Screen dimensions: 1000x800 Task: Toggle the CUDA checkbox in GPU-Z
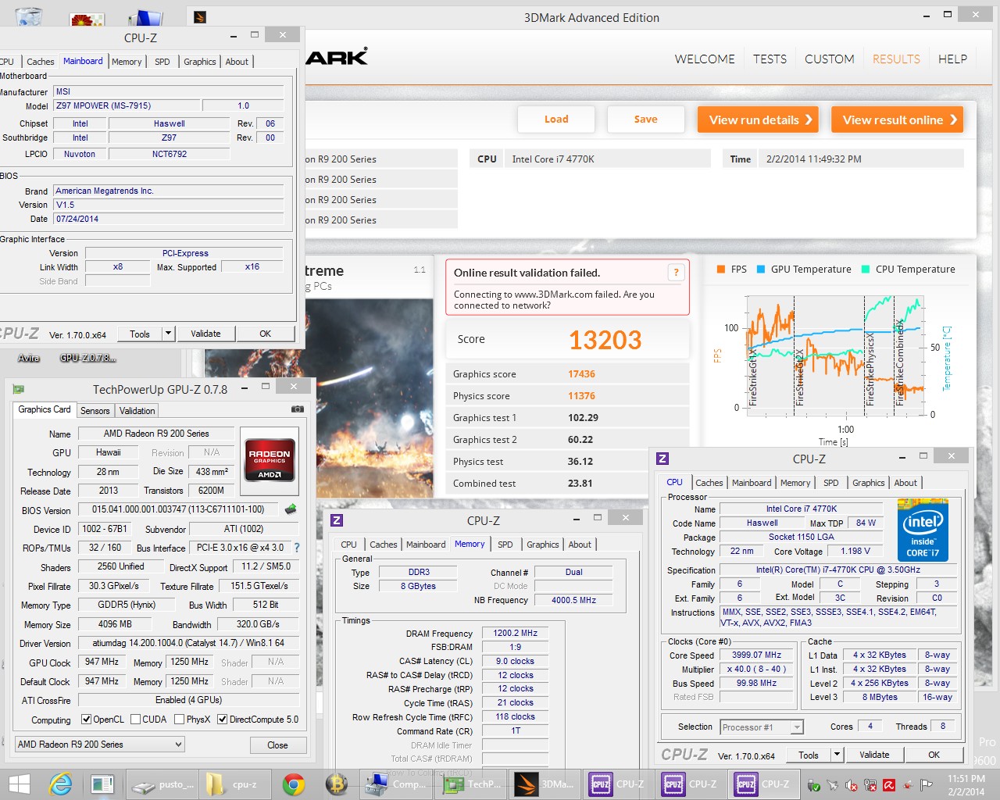tap(135, 720)
